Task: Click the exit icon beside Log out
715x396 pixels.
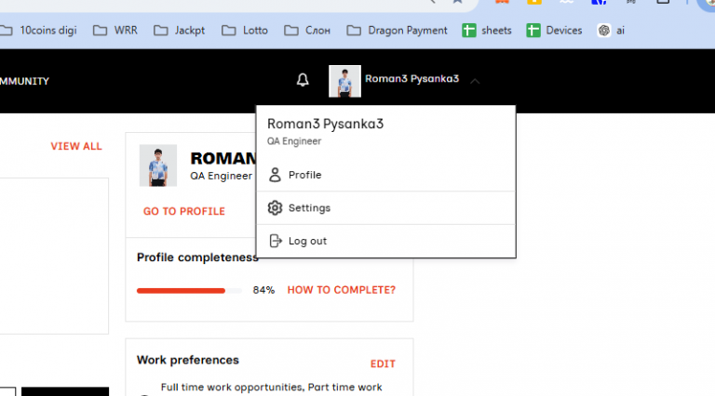Action: (276, 241)
